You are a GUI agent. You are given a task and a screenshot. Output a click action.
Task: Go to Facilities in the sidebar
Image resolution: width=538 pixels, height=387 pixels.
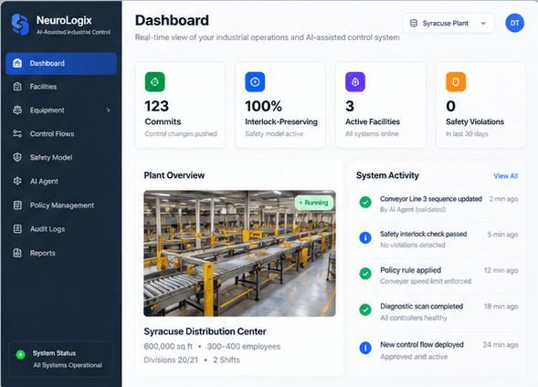[x=61, y=87]
